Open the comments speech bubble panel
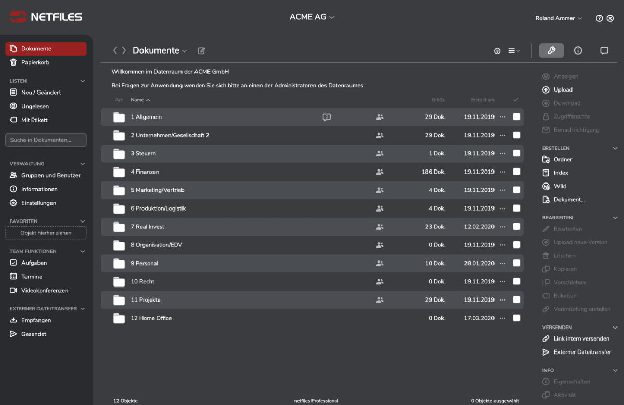 click(x=604, y=50)
